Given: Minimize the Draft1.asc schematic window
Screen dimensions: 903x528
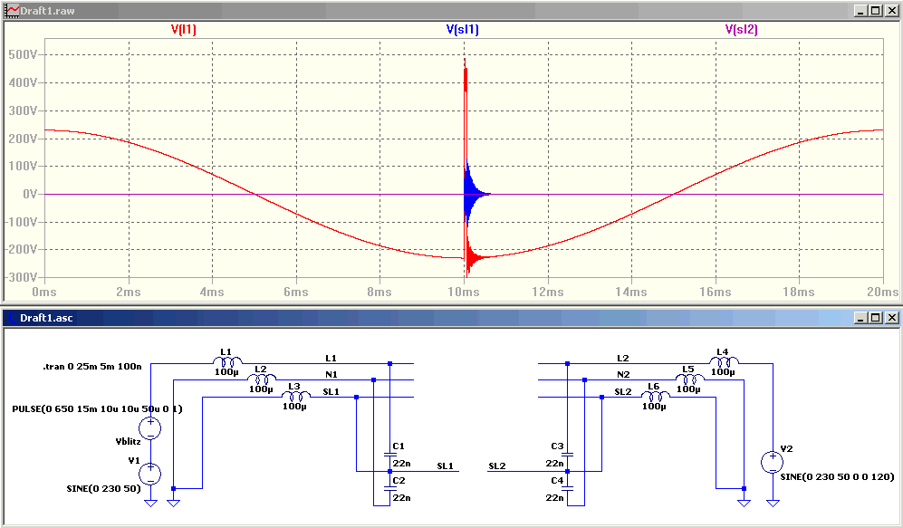Looking at the screenshot, I should point(861,317).
